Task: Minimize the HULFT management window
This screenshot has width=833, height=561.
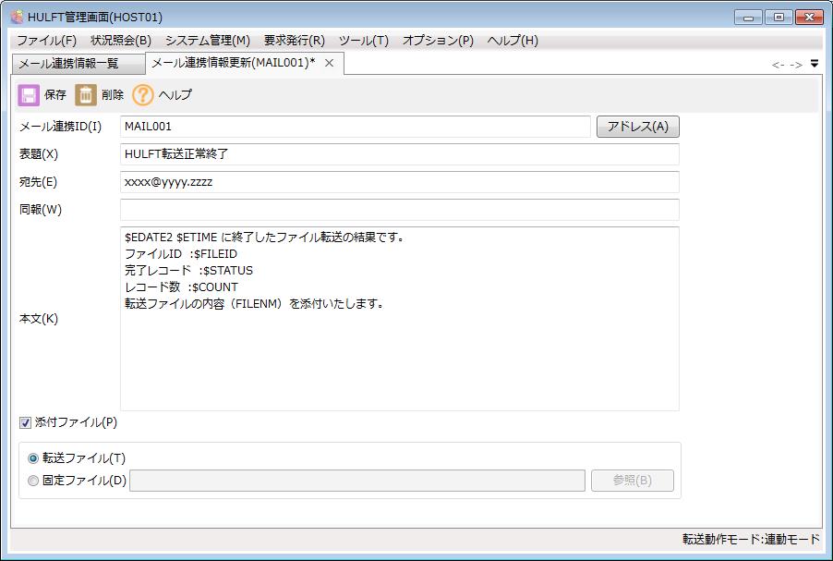Action: pyautogui.click(x=749, y=18)
